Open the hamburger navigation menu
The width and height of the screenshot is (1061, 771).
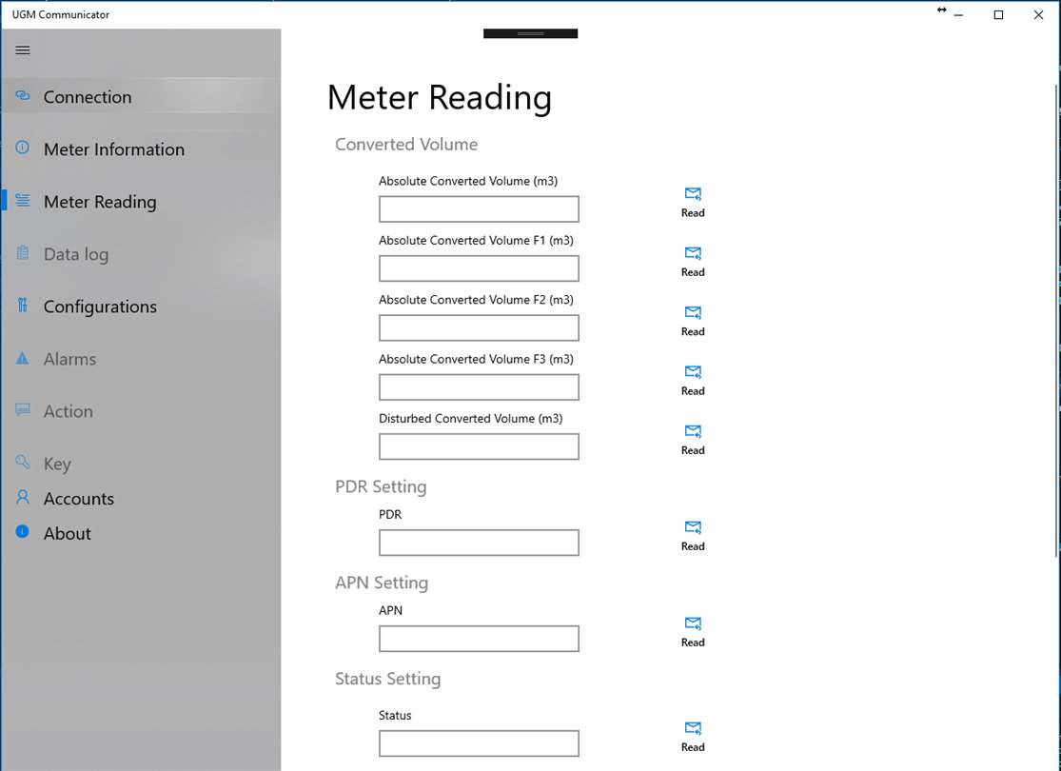click(x=22, y=50)
